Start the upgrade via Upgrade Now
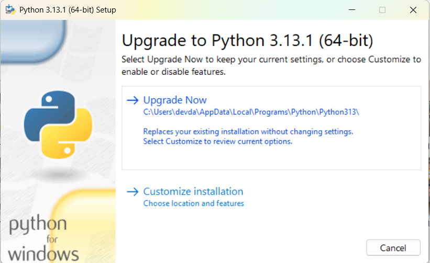Viewport: 430px width, 263px height. click(175, 100)
